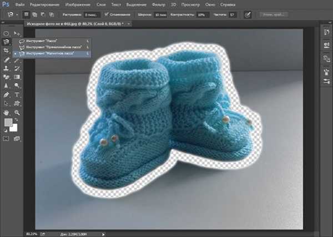Viewport: 333px width, 237px height.
Task: Open the Выделение menu
Action: tap(137, 4)
